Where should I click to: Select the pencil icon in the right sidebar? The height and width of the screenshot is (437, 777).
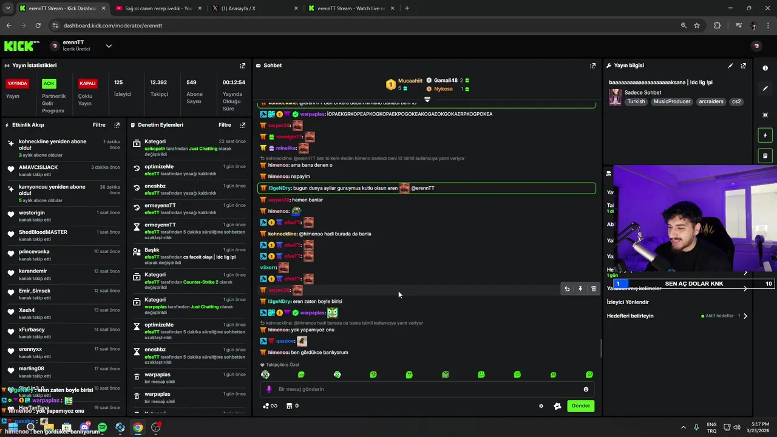coord(765,89)
